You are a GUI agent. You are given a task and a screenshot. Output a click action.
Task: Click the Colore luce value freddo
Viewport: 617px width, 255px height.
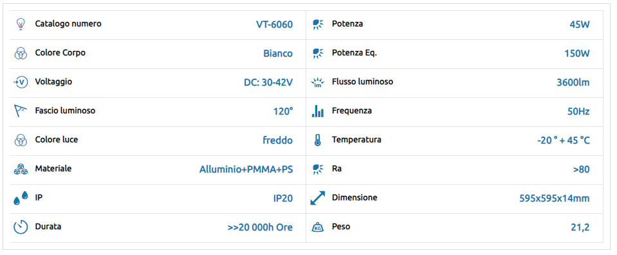tap(277, 140)
